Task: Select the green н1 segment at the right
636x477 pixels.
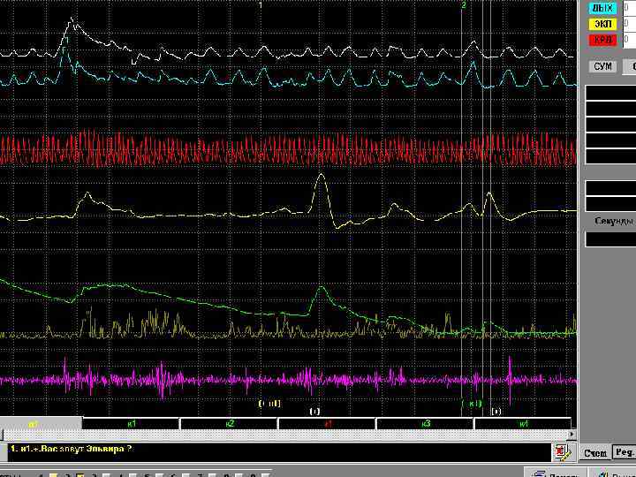Action: tap(523, 424)
